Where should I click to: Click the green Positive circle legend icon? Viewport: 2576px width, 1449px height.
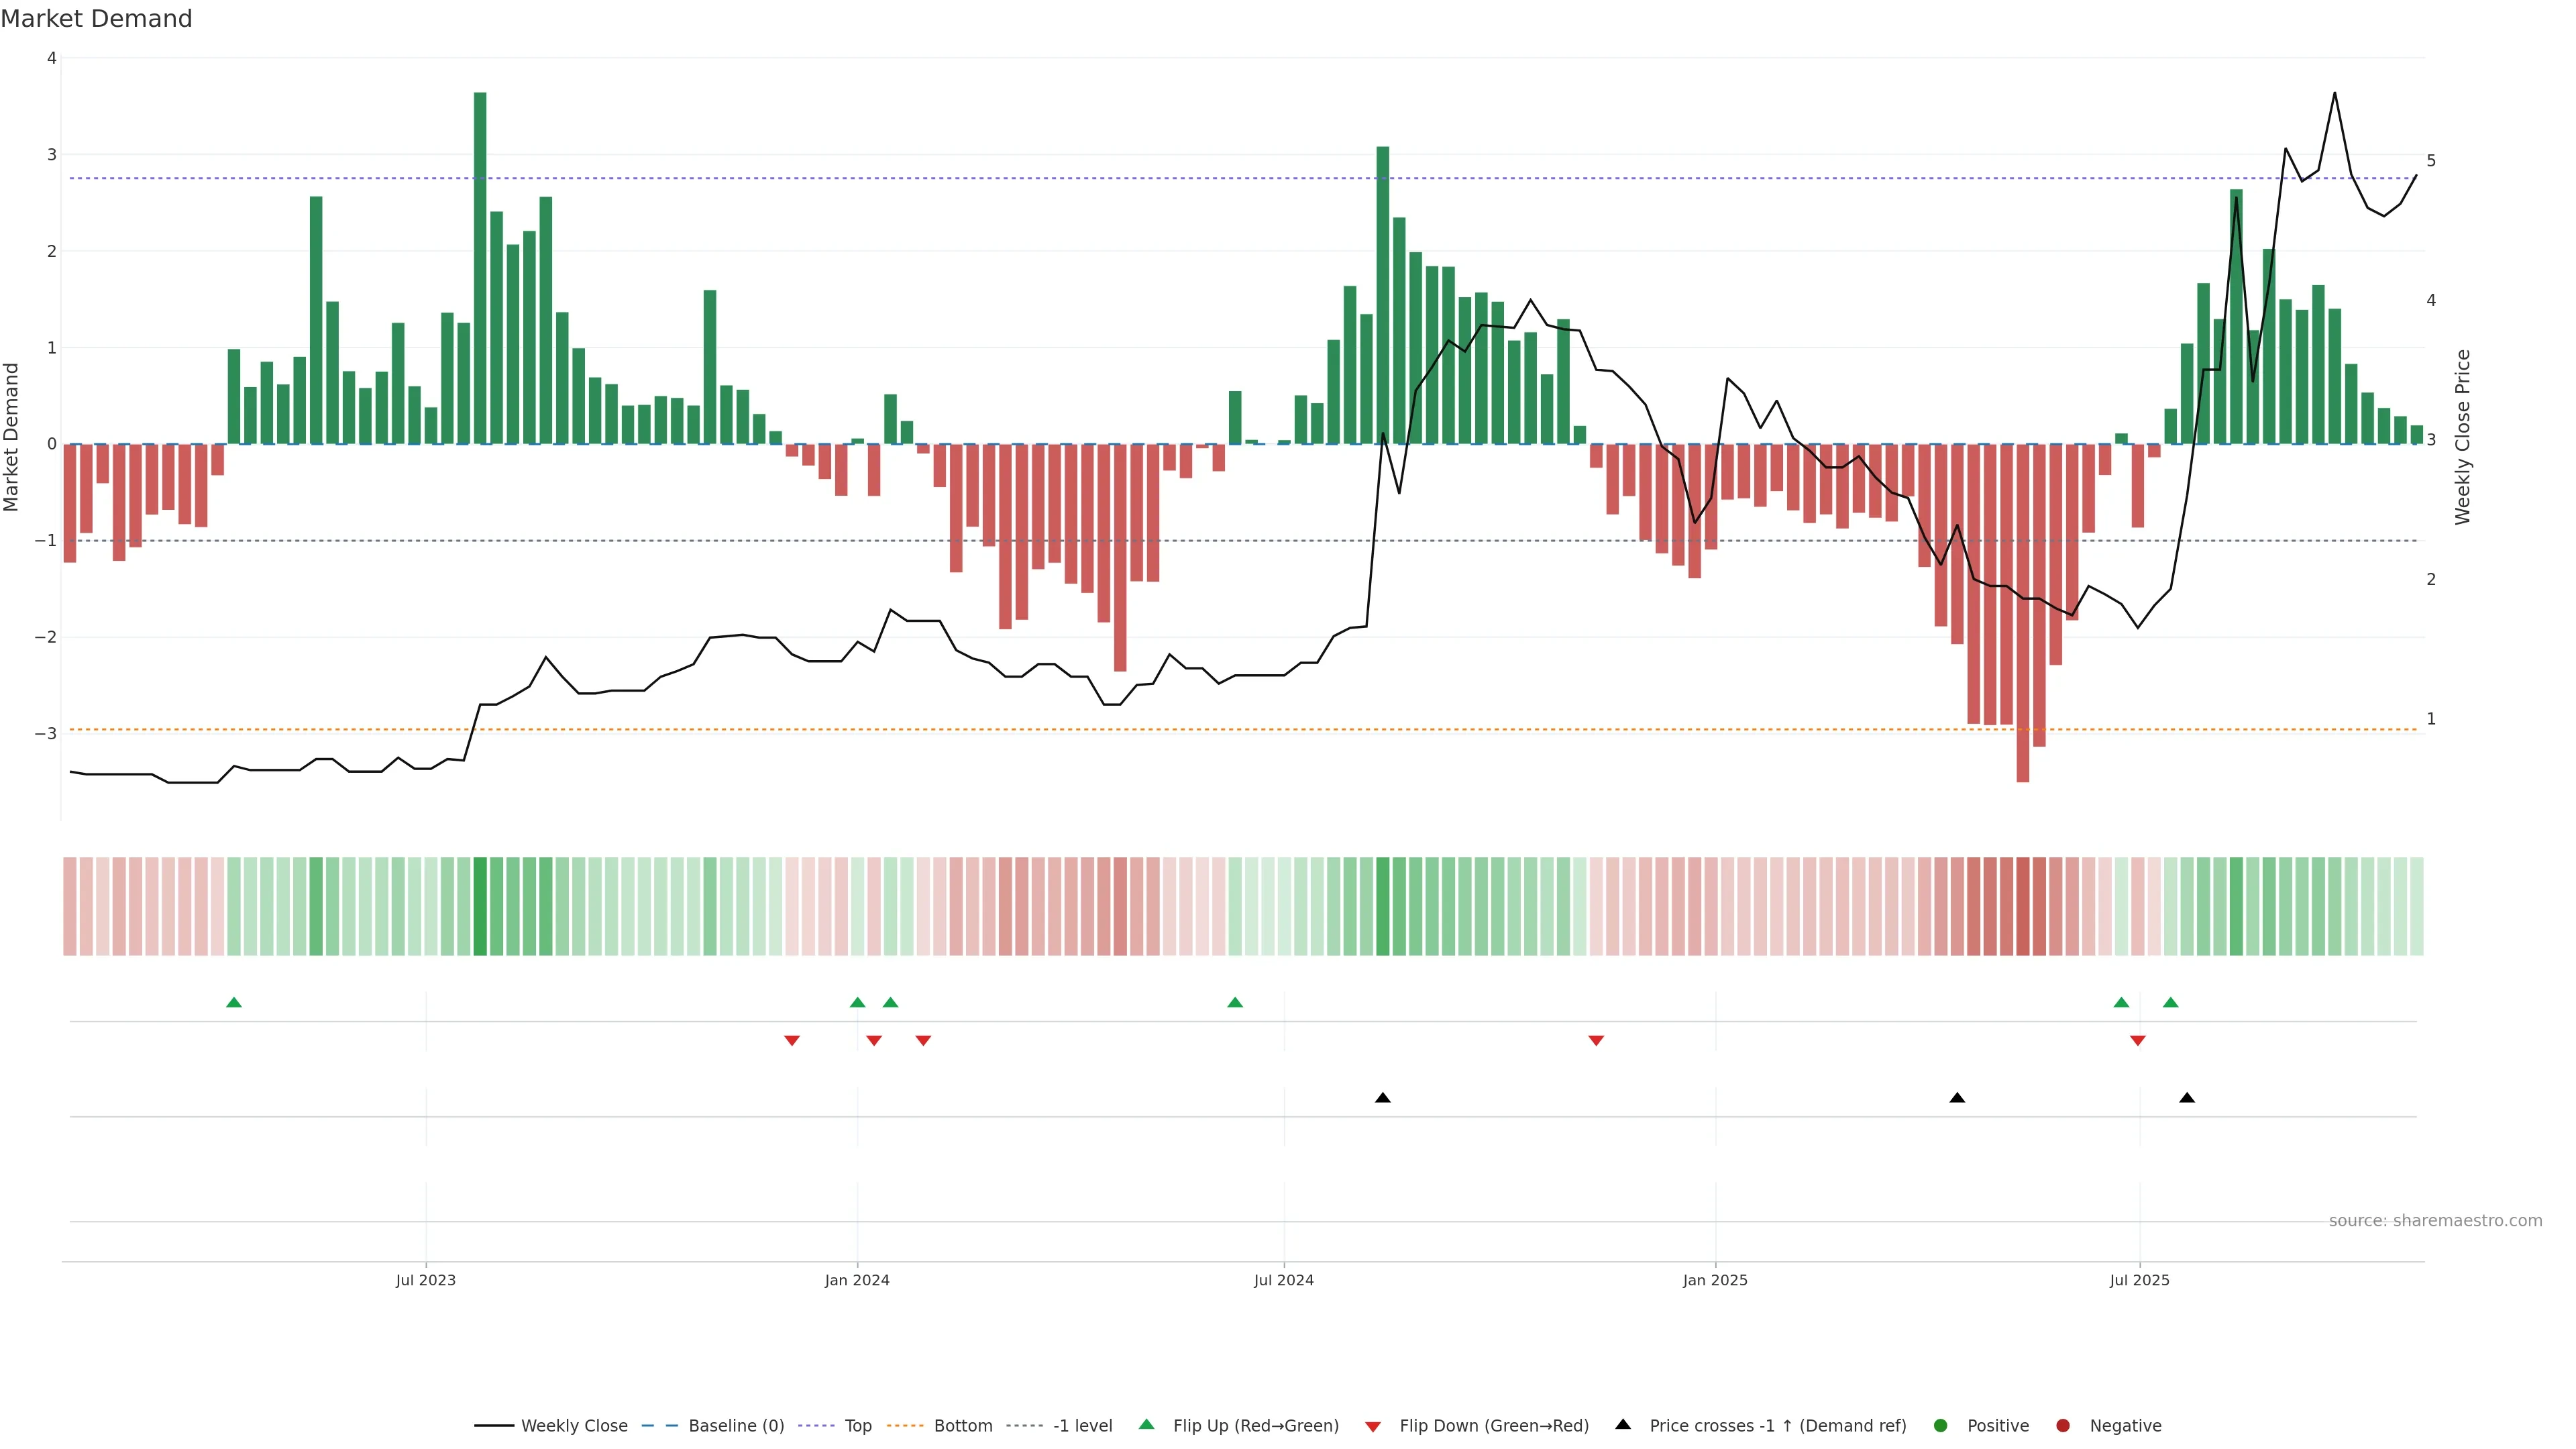[1941, 1425]
